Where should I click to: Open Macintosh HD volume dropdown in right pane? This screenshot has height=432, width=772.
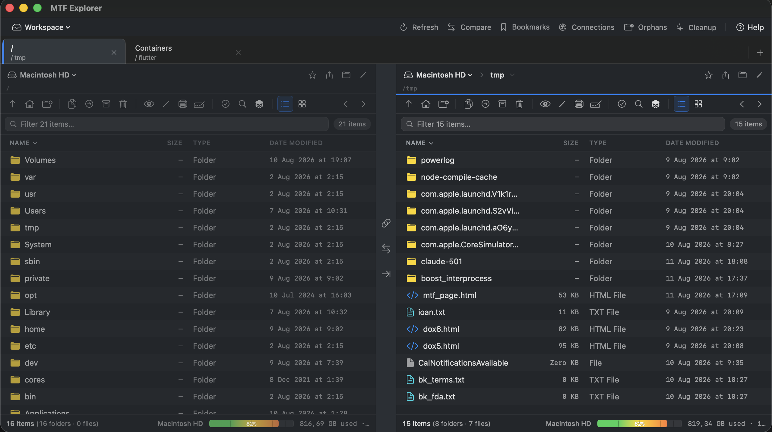click(x=438, y=75)
